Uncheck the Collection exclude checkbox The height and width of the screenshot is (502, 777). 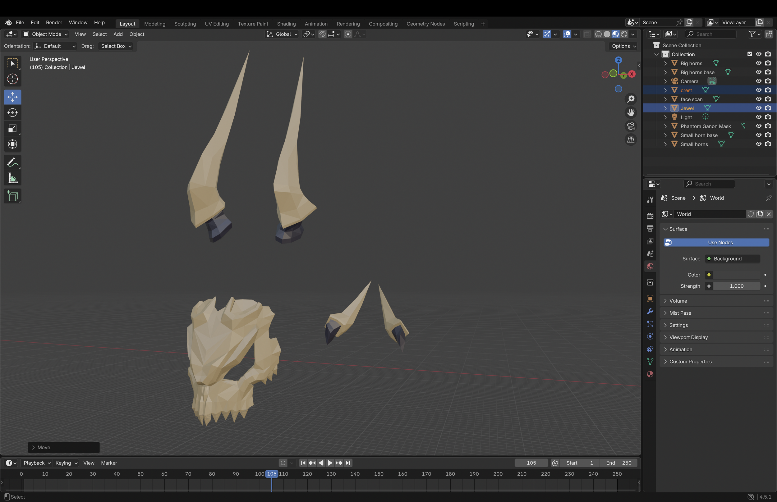point(750,54)
